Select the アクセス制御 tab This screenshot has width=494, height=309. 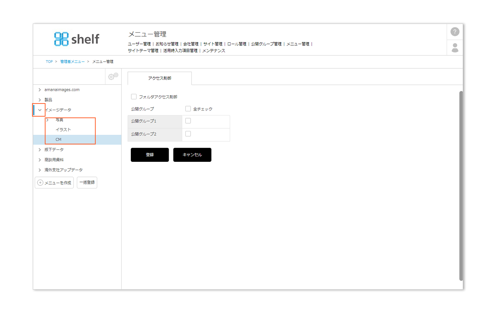coord(159,78)
